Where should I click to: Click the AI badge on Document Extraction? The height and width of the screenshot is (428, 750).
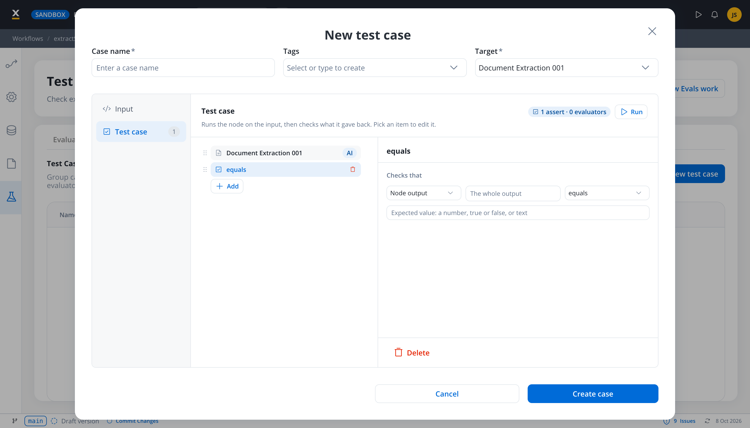pyautogui.click(x=349, y=153)
